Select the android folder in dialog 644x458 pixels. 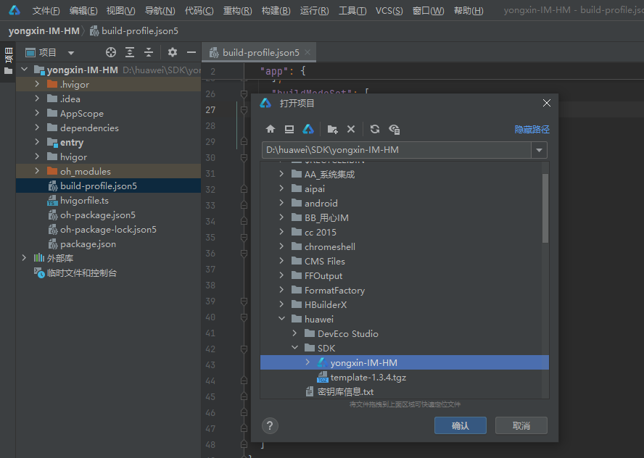[321, 203]
